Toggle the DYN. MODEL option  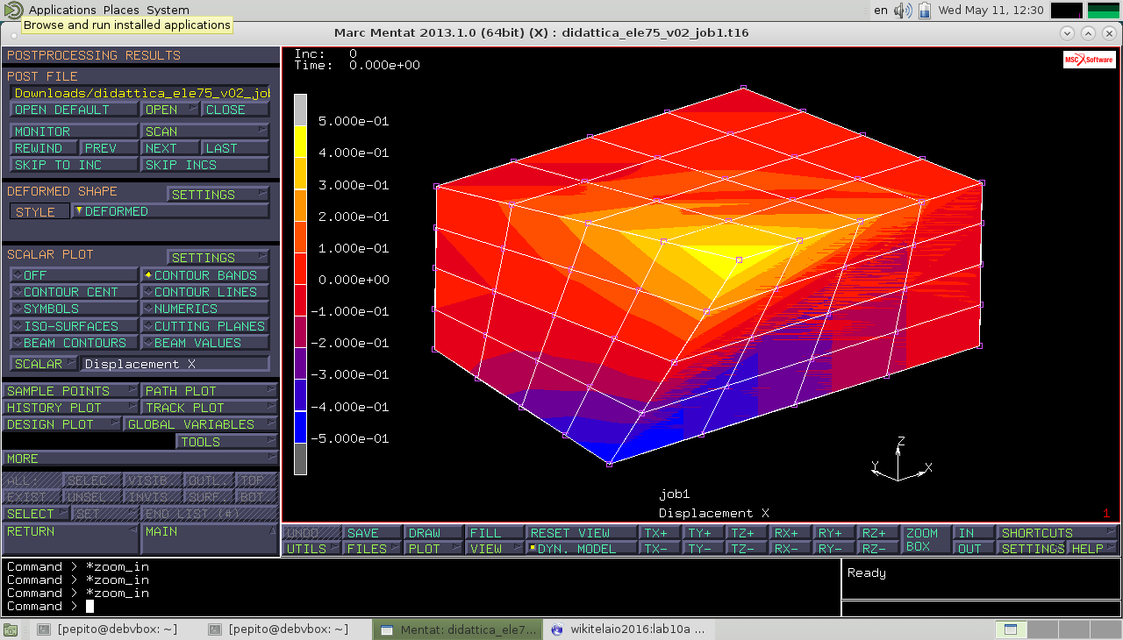point(582,549)
